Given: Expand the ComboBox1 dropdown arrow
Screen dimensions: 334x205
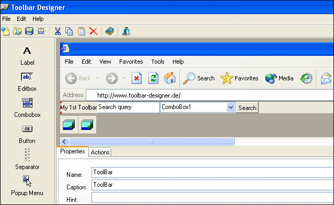Looking at the screenshot, I should point(231,107).
